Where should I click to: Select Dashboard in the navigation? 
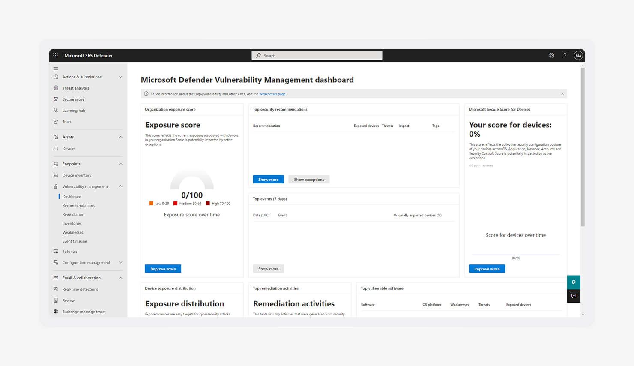(x=72, y=197)
